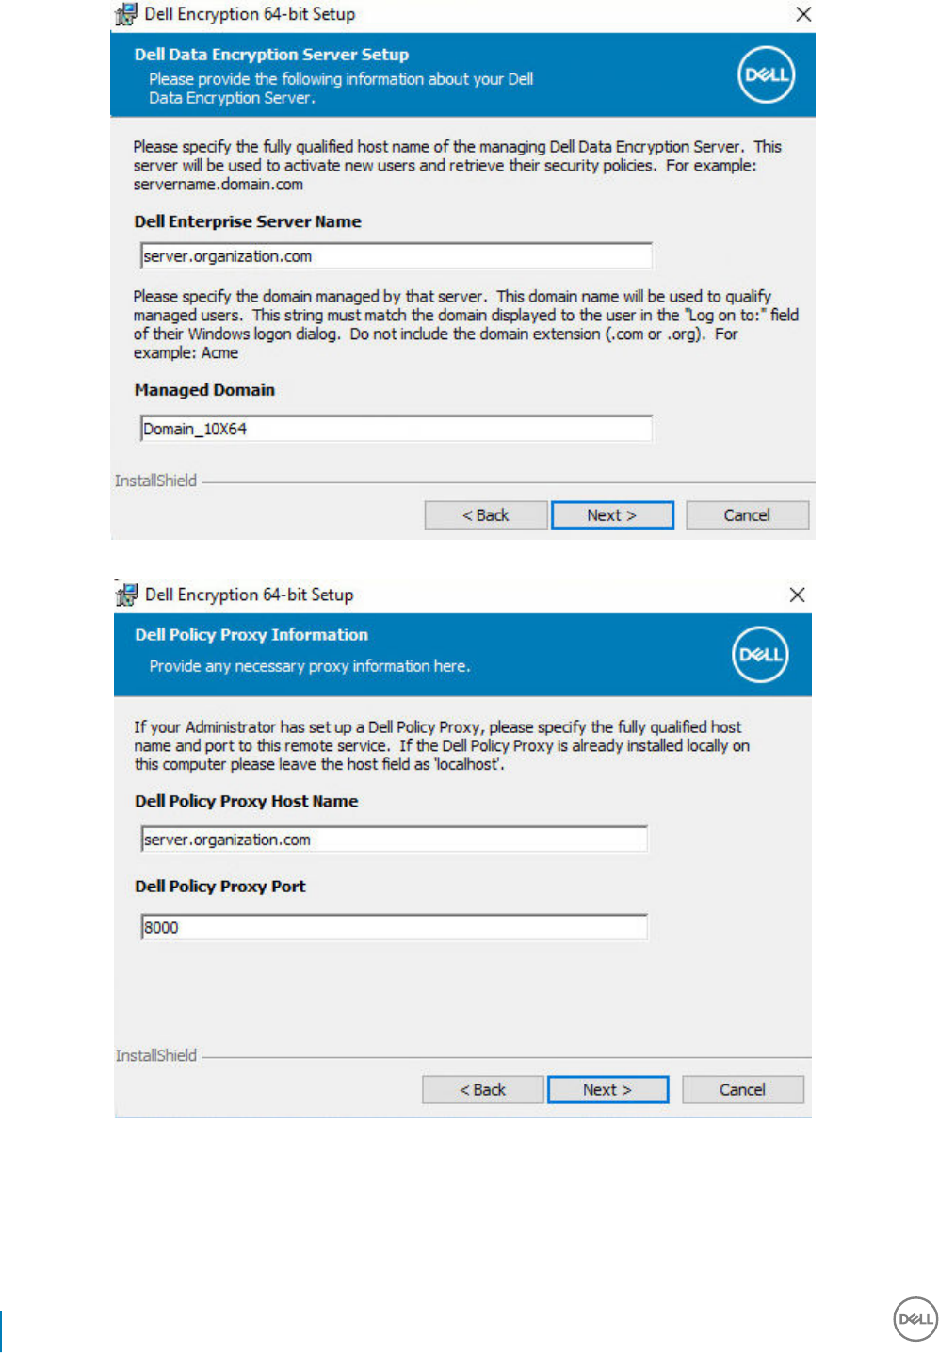This screenshot has width=939, height=1353.
Task: Click the Dell Policy Proxy Port field
Action: click(x=394, y=927)
